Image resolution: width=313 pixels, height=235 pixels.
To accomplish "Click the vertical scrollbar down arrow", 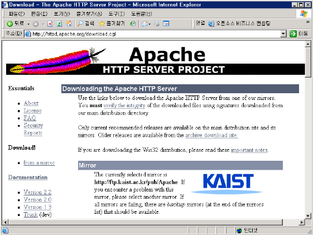I will click(308, 216).
